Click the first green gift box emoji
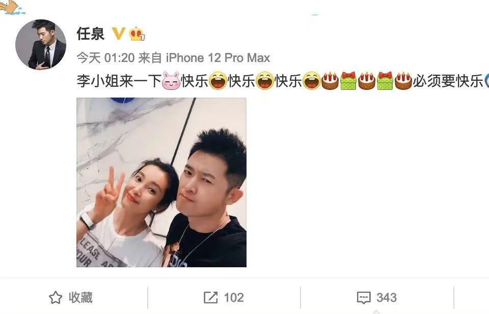Image resolution: width=489 pixels, height=314 pixels. (348, 81)
